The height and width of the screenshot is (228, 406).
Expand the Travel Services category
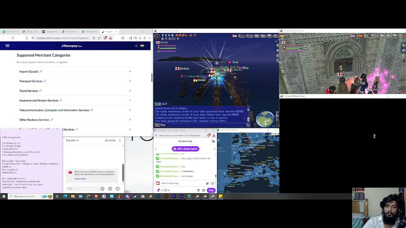130,91
